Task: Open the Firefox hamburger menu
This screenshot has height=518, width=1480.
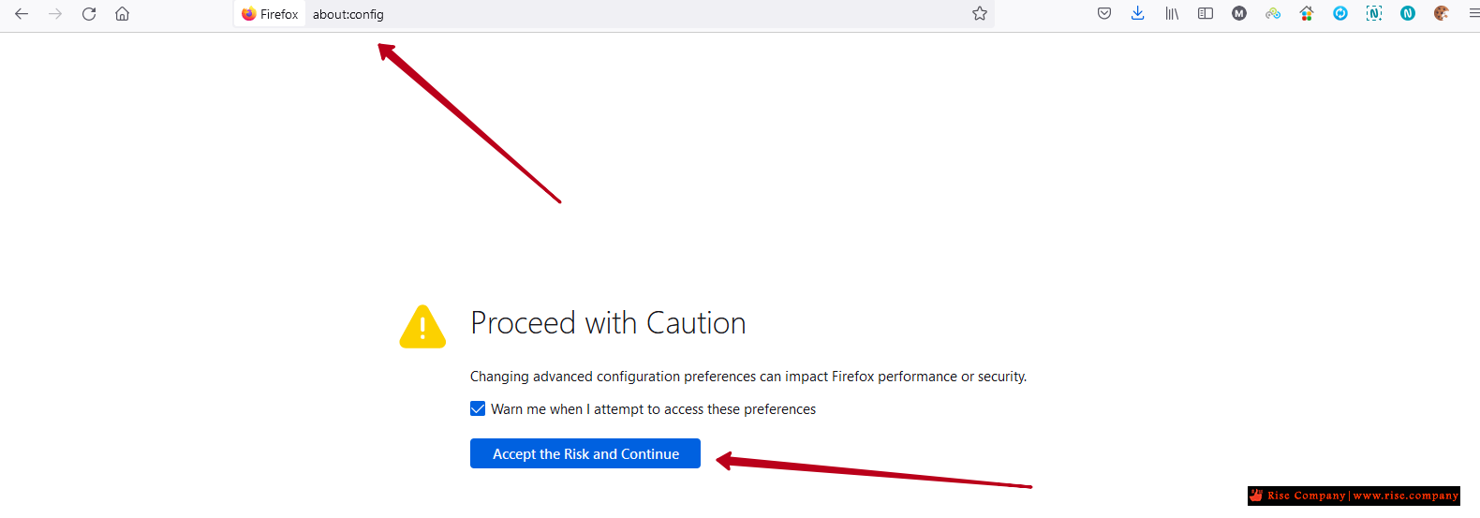Action: 1473,13
